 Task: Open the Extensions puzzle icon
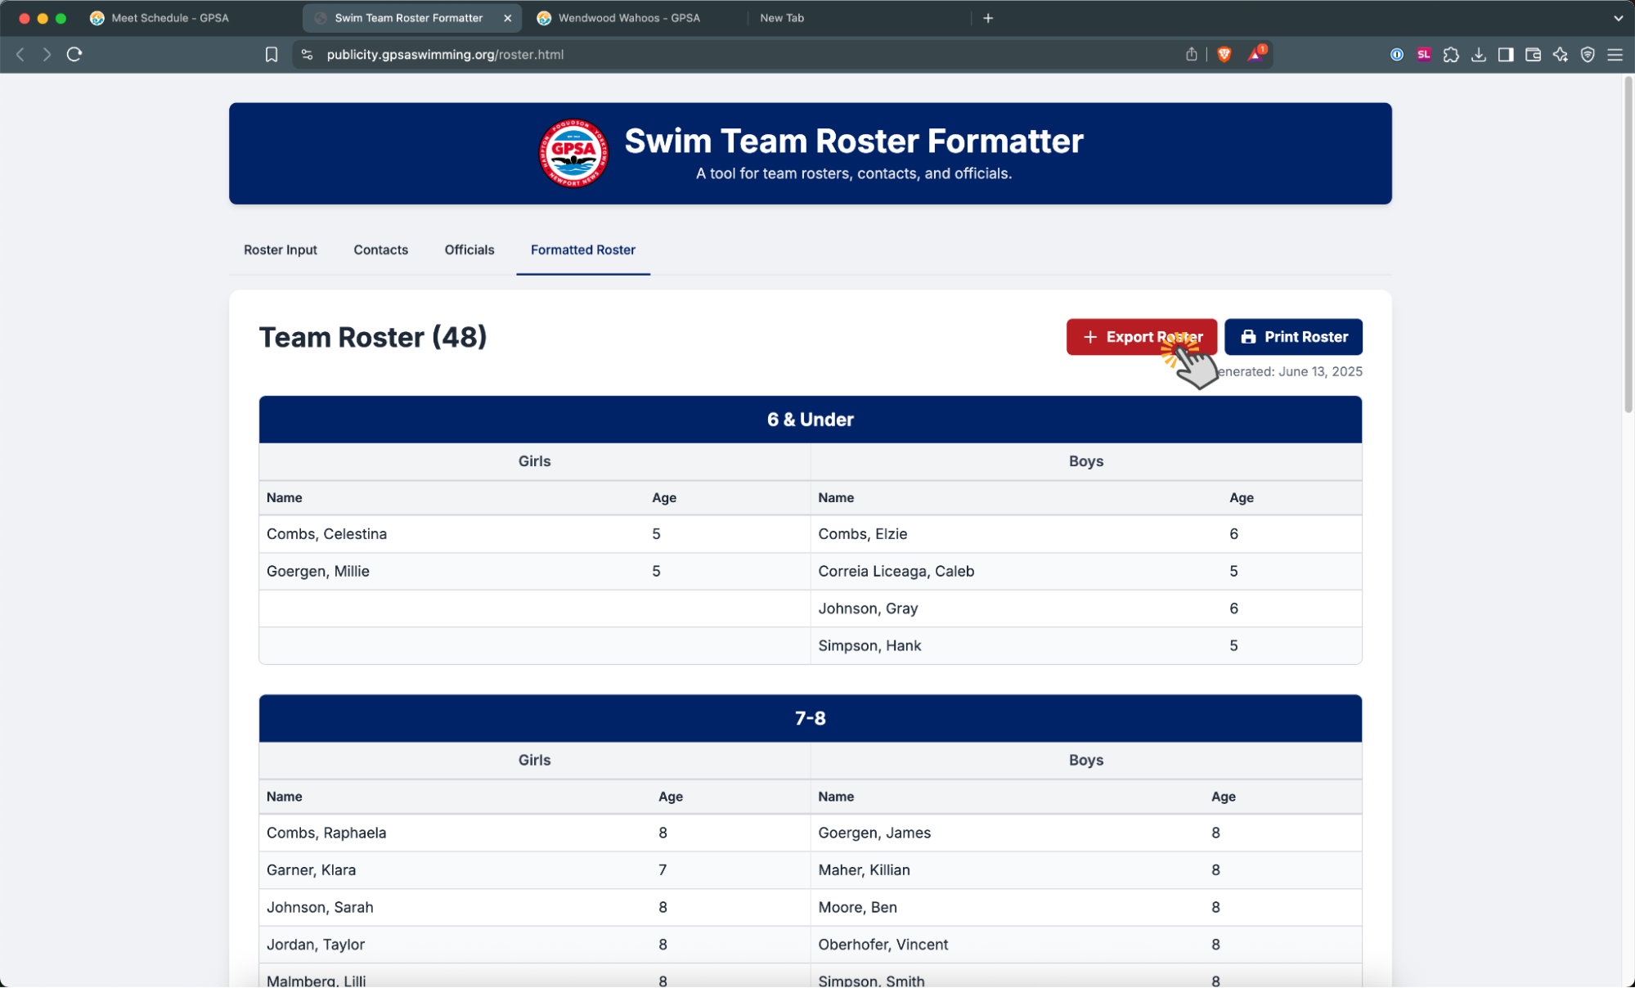1451,54
